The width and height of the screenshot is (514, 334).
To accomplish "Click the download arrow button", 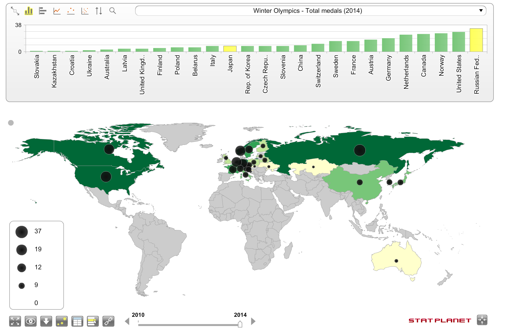I will 46,321.
